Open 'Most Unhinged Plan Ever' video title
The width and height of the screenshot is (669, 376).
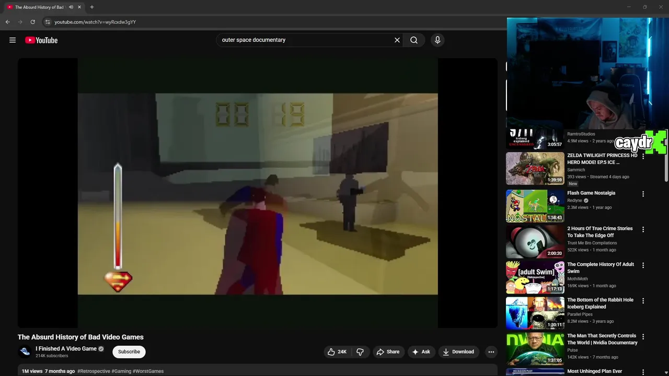(595, 372)
